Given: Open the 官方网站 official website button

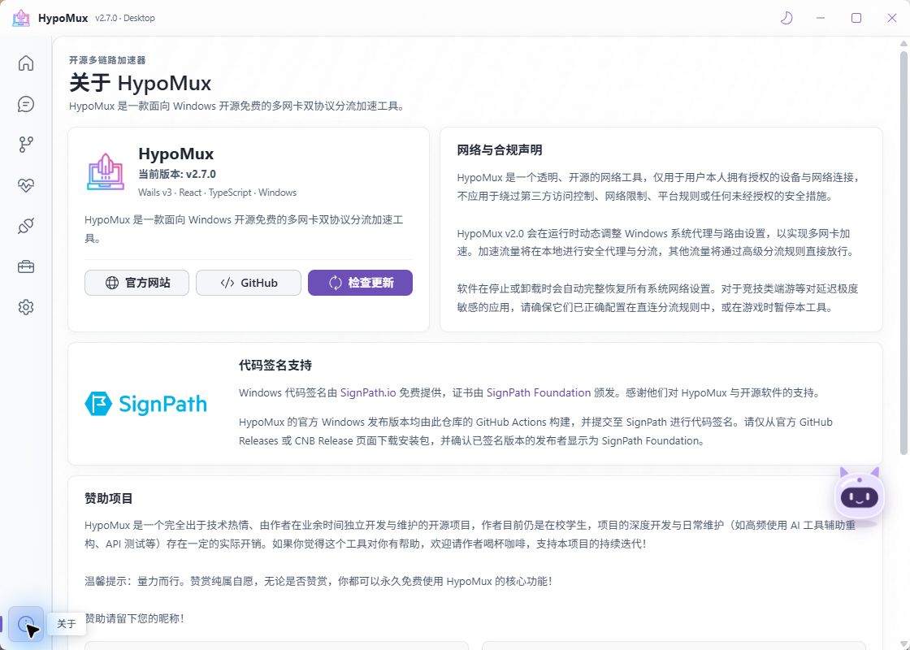Looking at the screenshot, I should pos(137,283).
